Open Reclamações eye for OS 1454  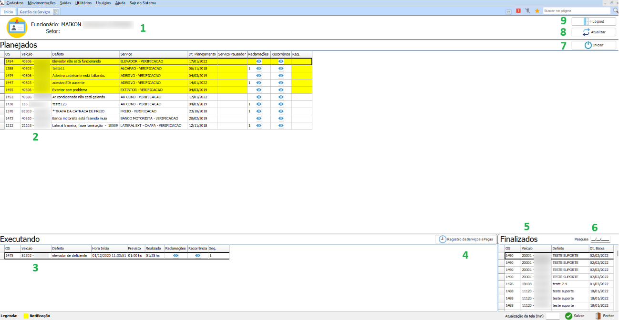259,61
